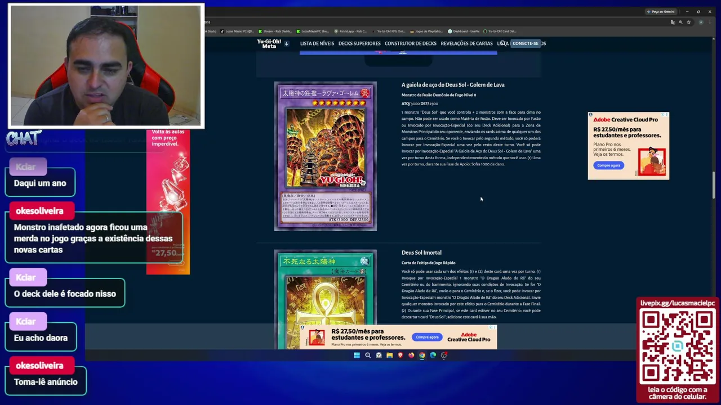Open the Jogos de Playstation bookmark

point(426,31)
